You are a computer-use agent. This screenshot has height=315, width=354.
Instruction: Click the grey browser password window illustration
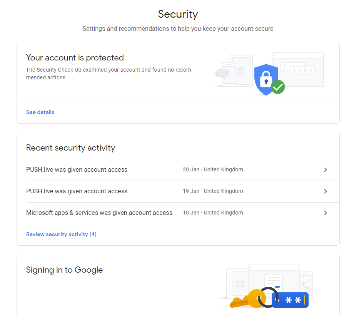coord(298,70)
